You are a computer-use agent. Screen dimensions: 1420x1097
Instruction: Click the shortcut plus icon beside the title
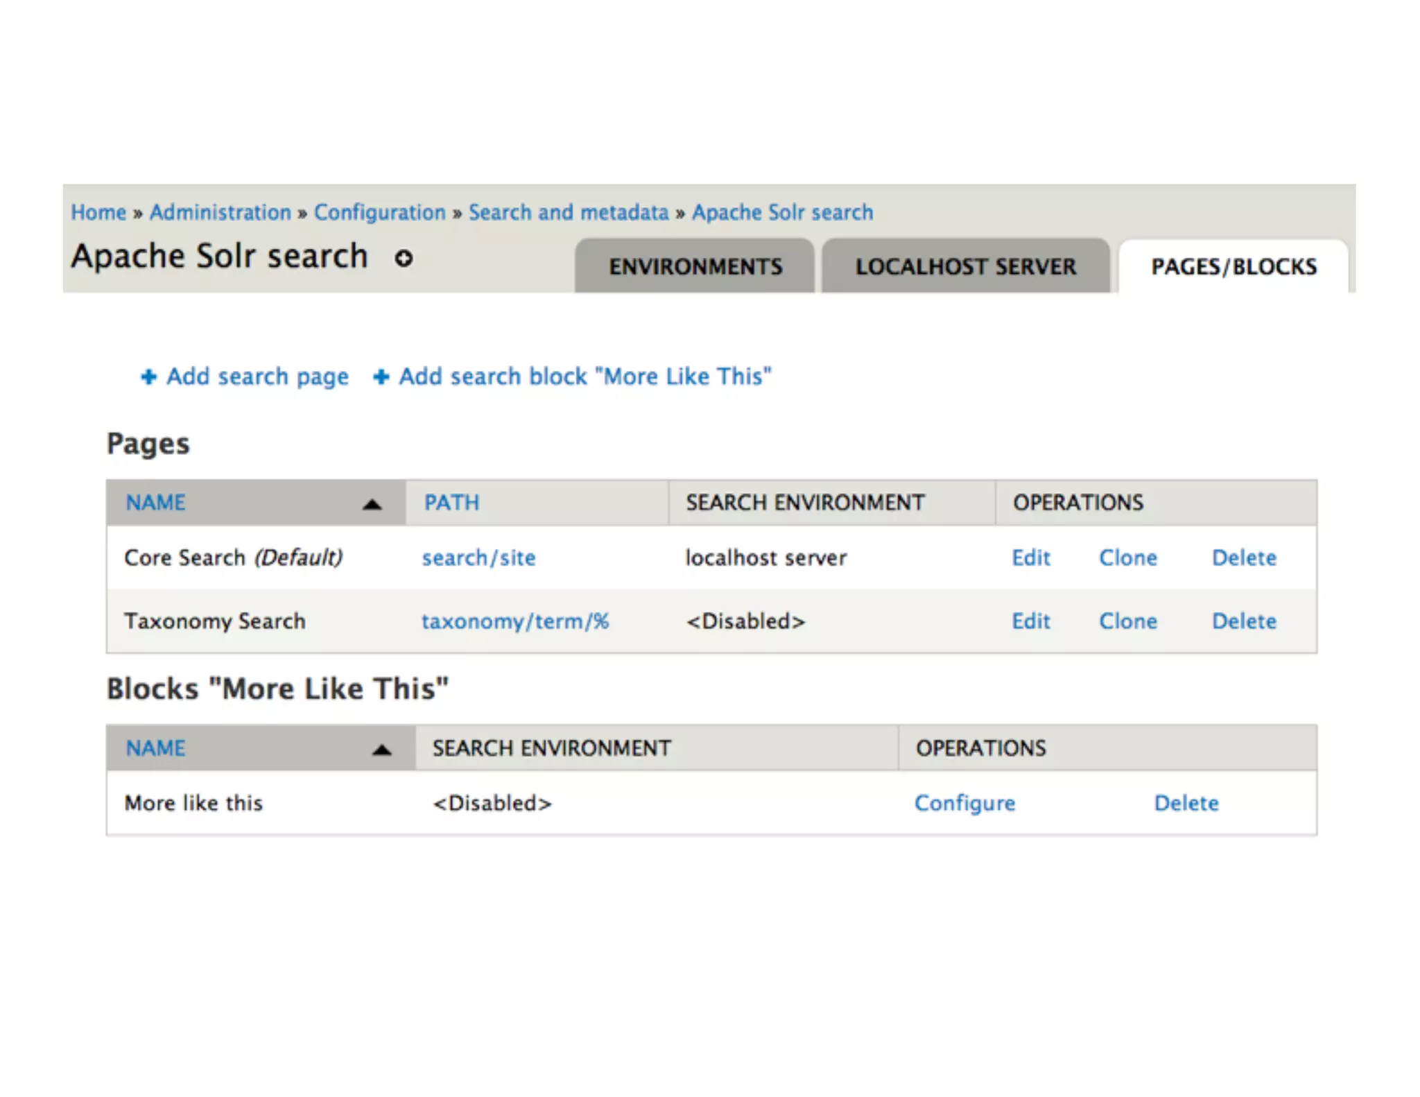(x=404, y=258)
